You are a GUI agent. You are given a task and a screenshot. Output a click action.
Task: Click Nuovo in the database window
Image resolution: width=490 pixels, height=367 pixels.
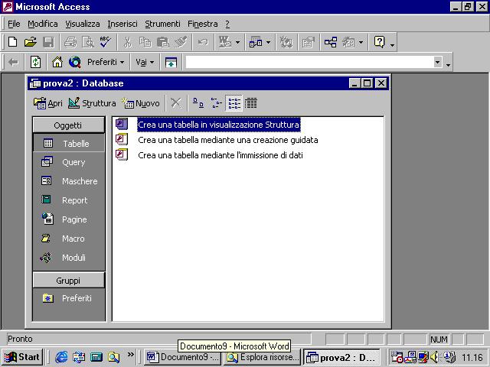141,103
